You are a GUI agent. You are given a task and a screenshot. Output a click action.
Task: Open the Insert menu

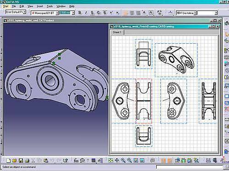(x=40, y=6)
